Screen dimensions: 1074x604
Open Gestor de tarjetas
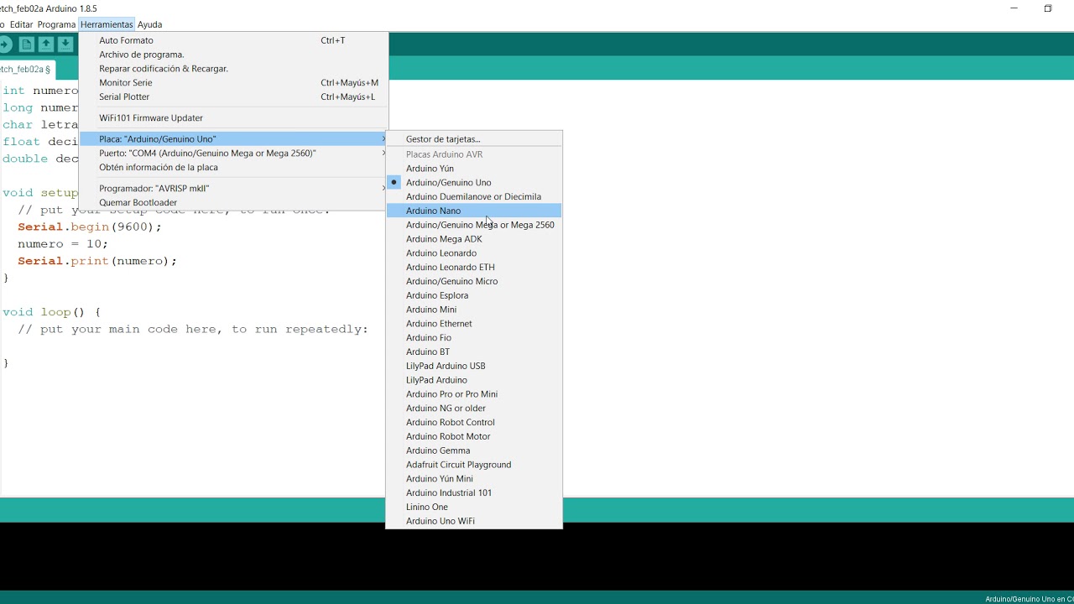[x=474, y=139]
